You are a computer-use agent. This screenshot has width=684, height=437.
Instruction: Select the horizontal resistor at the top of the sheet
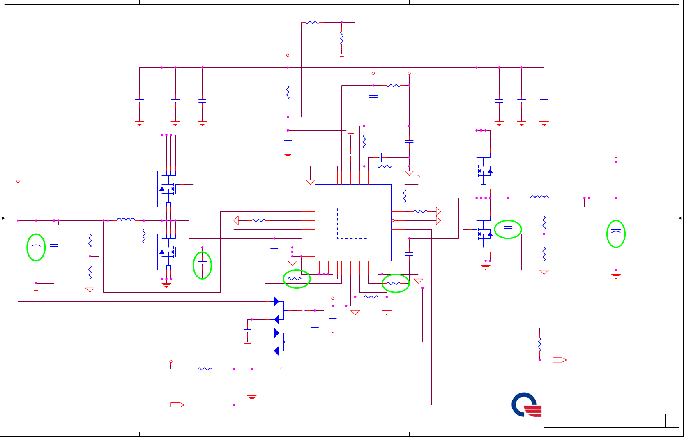tap(313, 23)
